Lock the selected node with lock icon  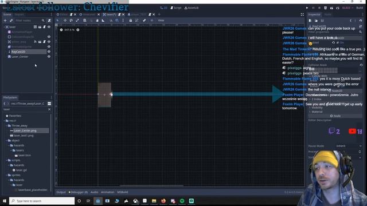click(x=130, y=21)
